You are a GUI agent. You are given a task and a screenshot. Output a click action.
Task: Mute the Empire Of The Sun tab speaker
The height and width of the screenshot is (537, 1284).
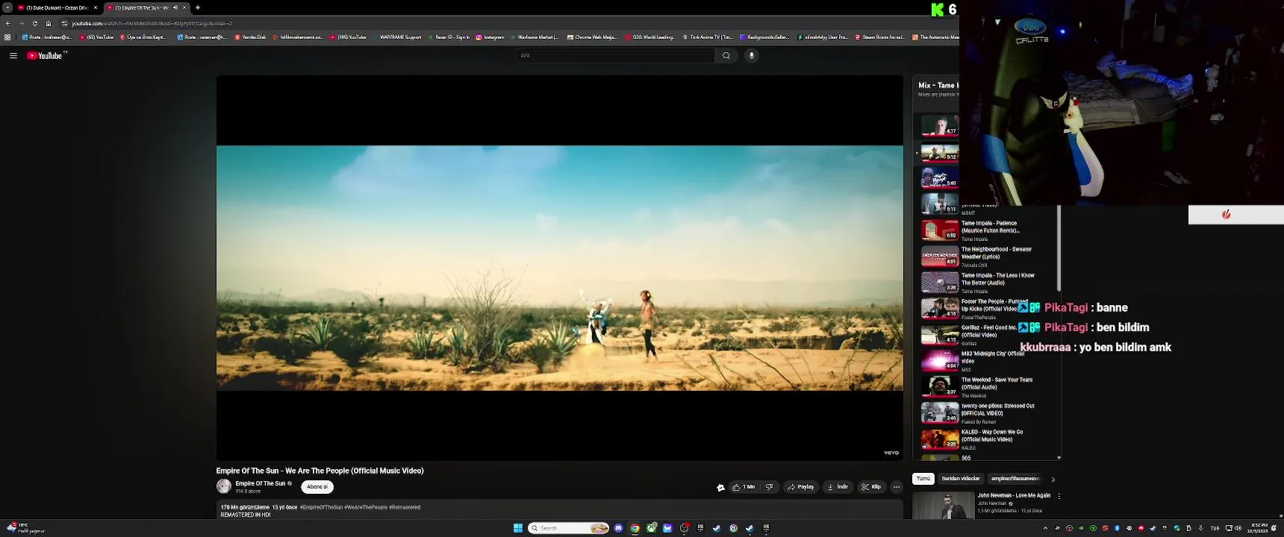175,7
